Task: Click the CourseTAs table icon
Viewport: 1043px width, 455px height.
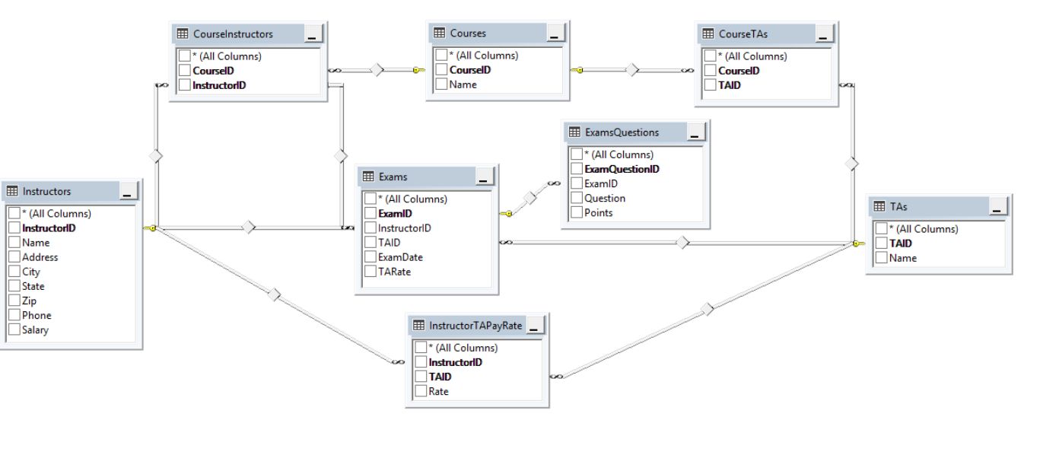Action: click(x=708, y=33)
